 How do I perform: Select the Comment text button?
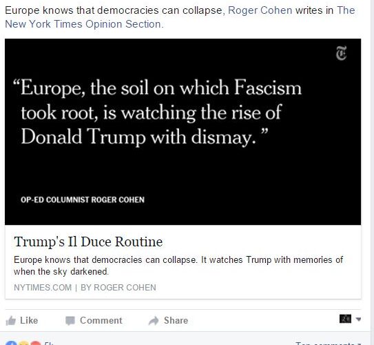(x=101, y=320)
